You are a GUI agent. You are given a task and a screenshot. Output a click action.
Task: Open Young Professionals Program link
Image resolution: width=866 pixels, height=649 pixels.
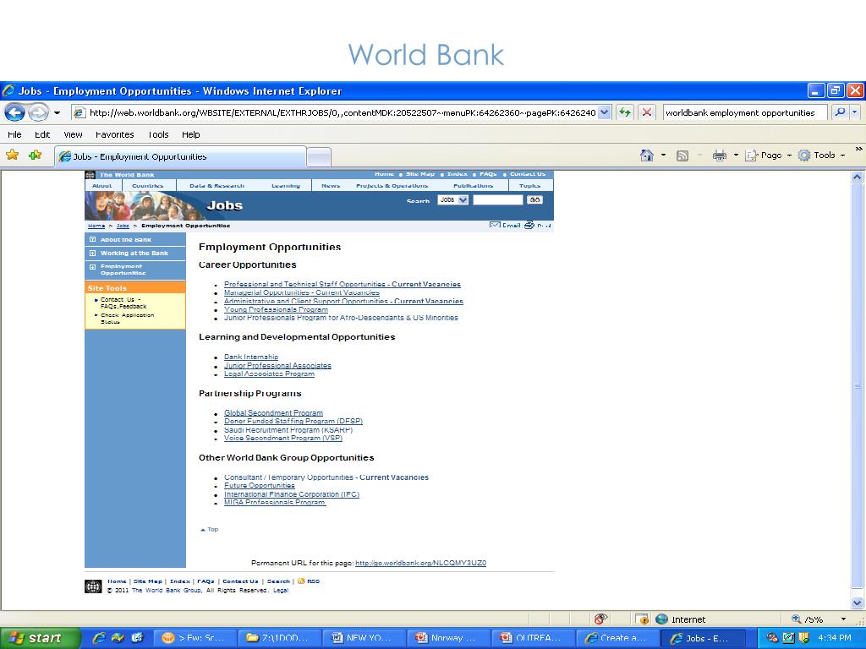(x=276, y=309)
